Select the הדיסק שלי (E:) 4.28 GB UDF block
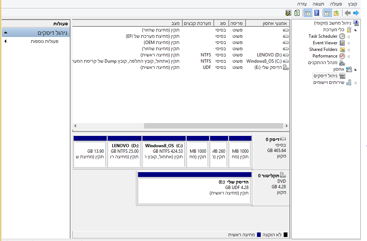The width and height of the screenshot is (367, 241). (x=195, y=188)
